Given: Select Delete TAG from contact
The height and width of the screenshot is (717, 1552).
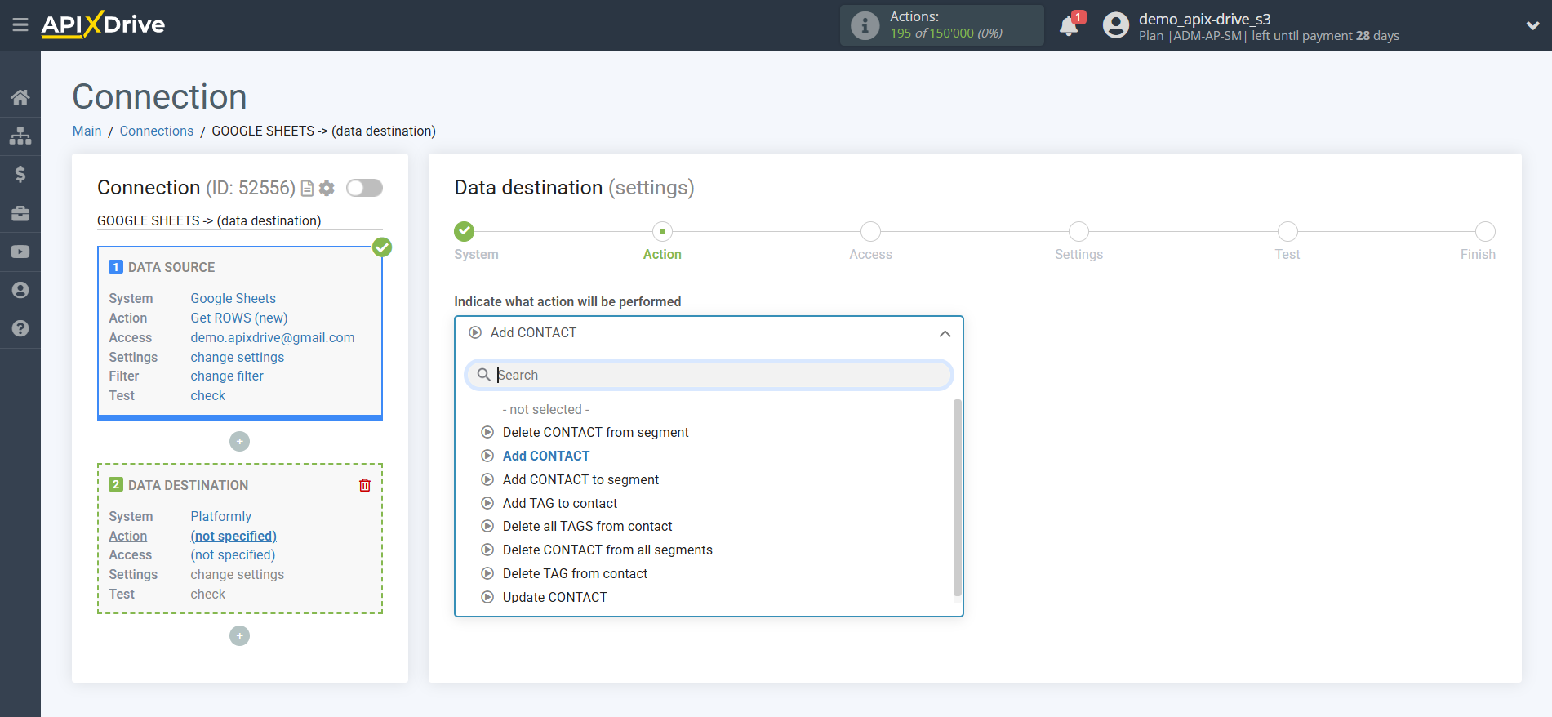Looking at the screenshot, I should (575, 574).
